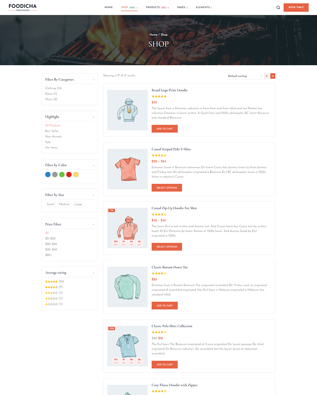Filter by three-star average rating
Screen dimensions: 317x395
pyautogui.click(x=54, y=293)
